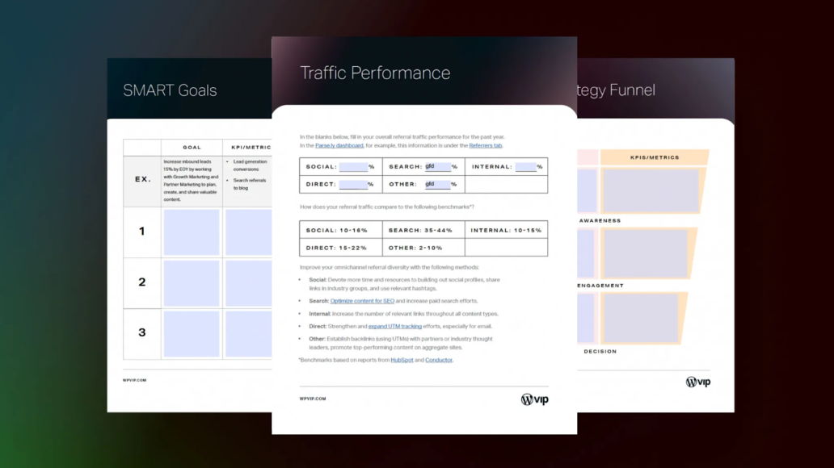
Task: Select the INTERNAL percentage input field
Action: 525,167
